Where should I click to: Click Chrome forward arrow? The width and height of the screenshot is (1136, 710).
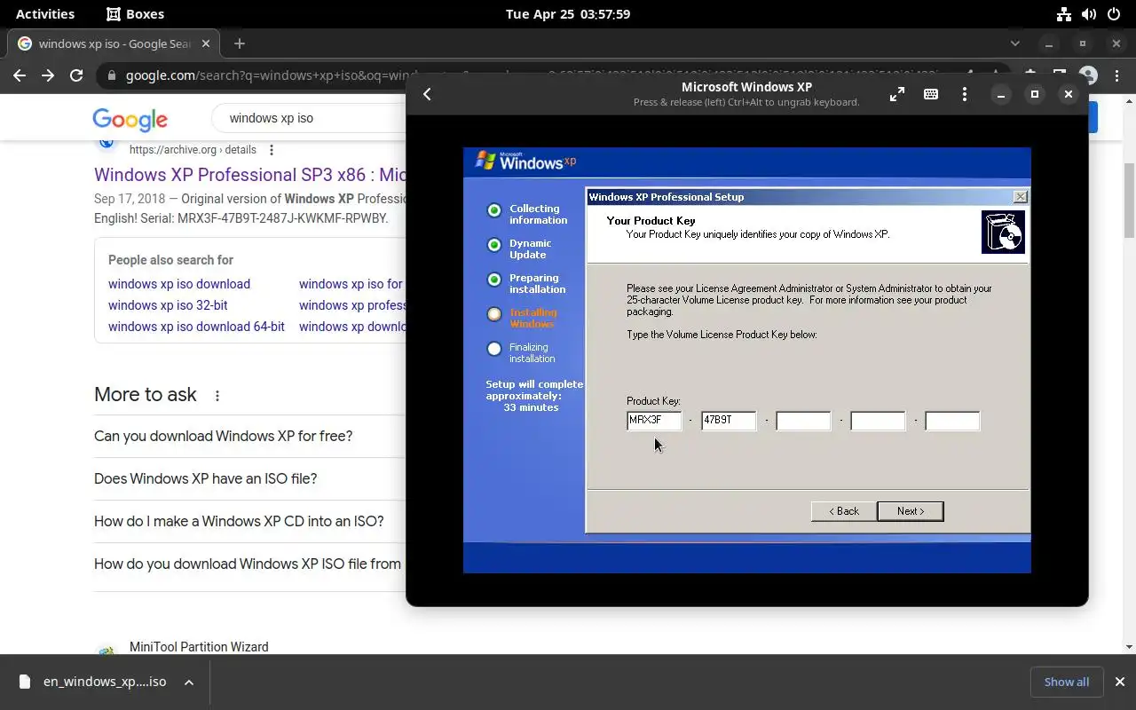click(x=48, y=75)
